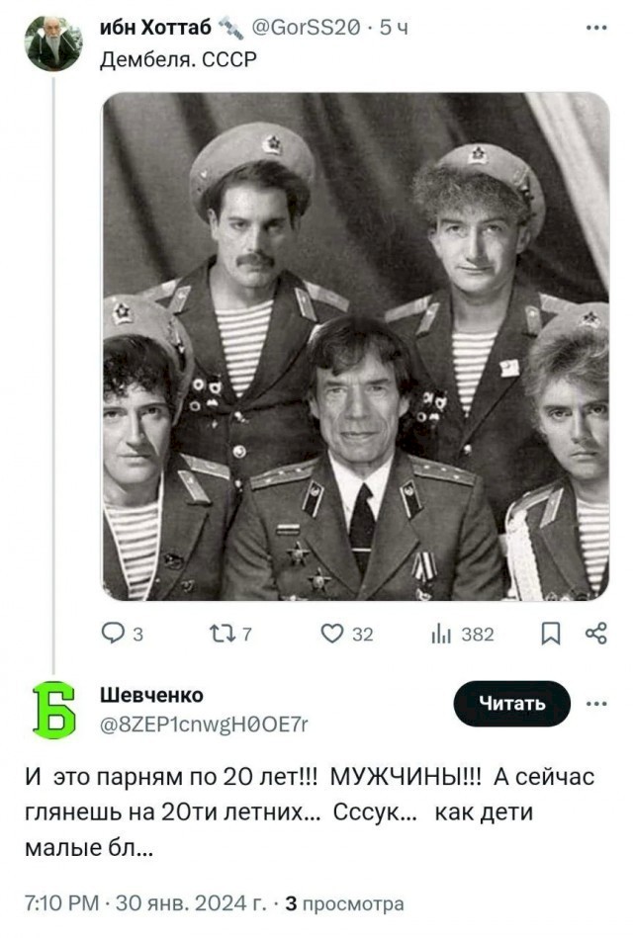Click the @GorSS20 handle
The width and height of the screenshot is (633, 938).
point(306,28)
